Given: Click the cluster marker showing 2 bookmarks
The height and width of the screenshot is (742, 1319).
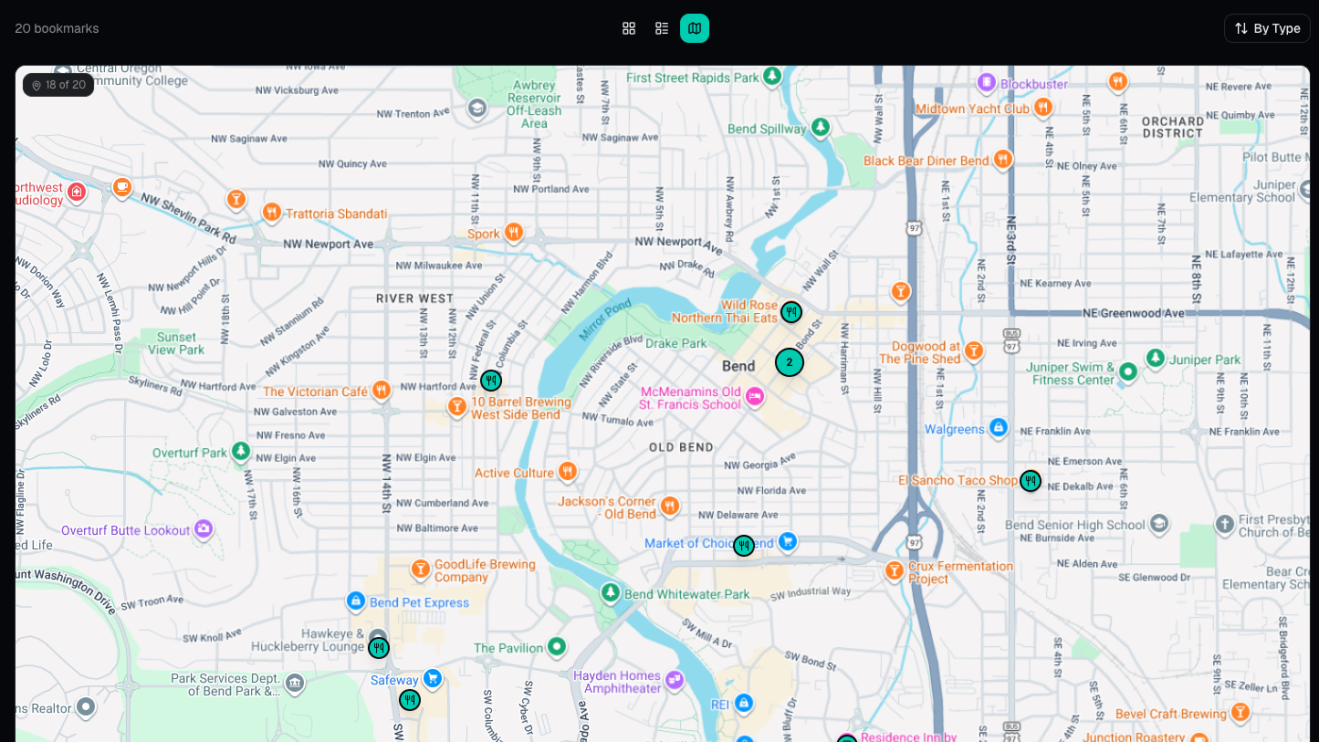Looking at the screenshot, I should point(790,362).
